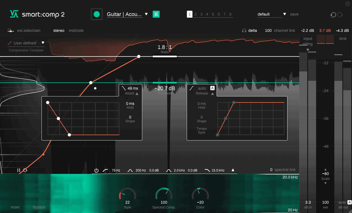Click the bypass button
The width and height of the screenshot is (352, 213).
pyautogui.click(x=39, y=207)
